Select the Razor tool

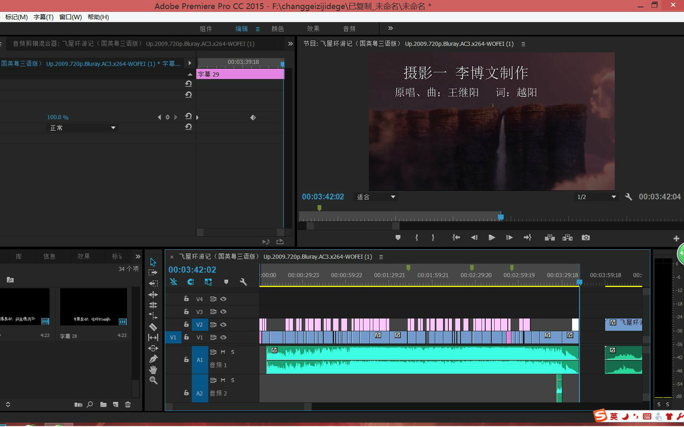[153, 327]
